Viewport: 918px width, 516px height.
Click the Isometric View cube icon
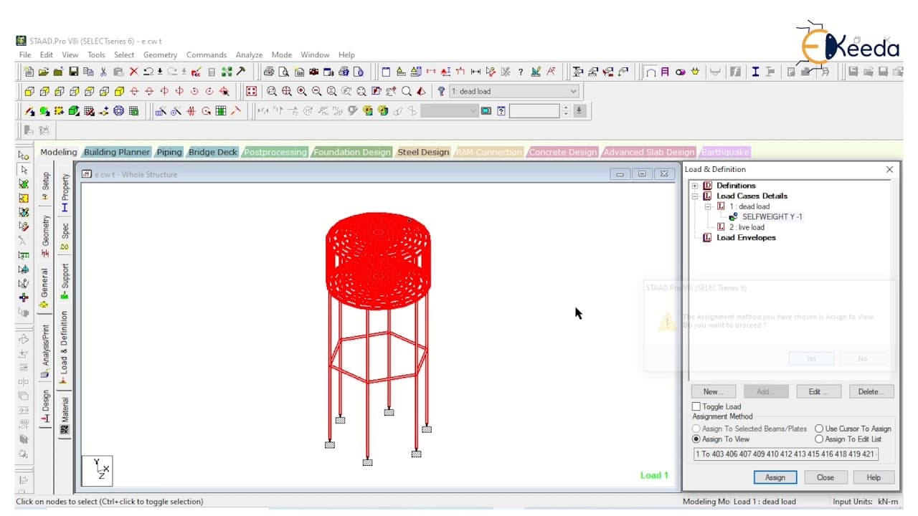(119, 91)
